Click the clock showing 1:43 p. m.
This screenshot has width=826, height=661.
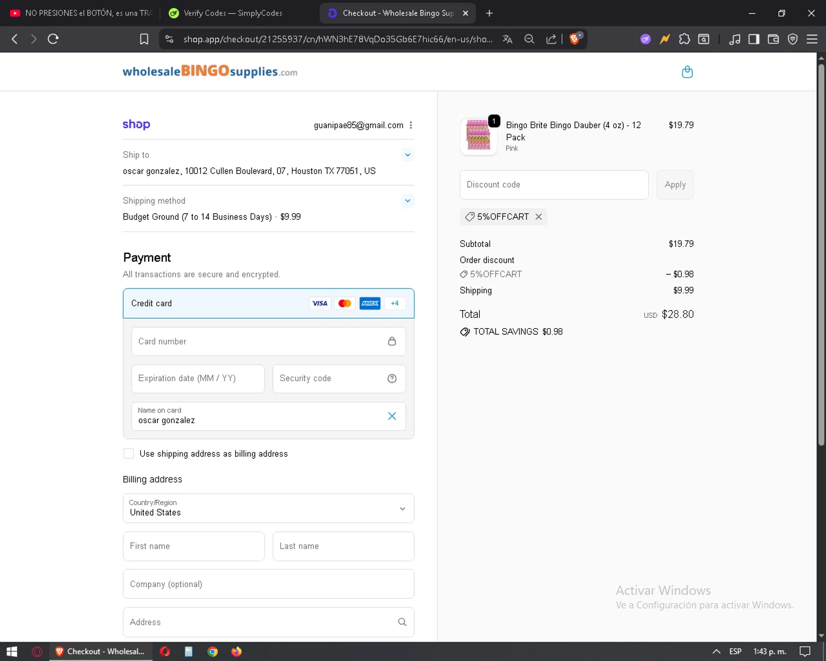click(x=770, y=652)
